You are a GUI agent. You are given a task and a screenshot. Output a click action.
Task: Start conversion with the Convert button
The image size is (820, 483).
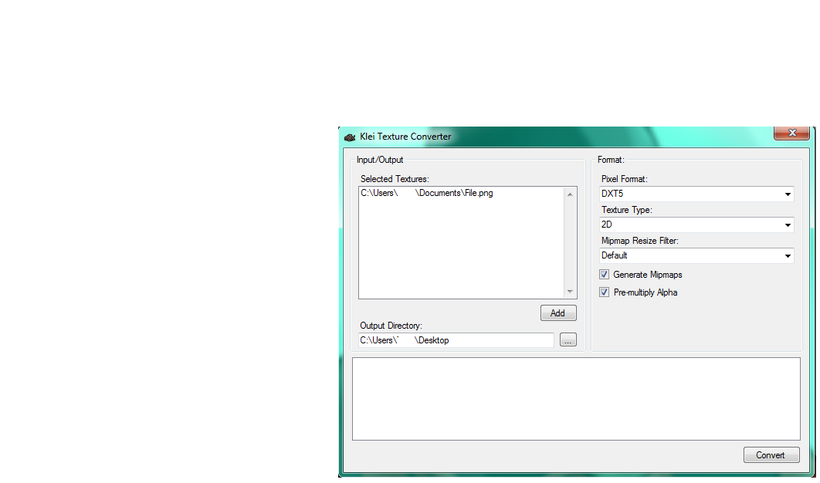771,455
